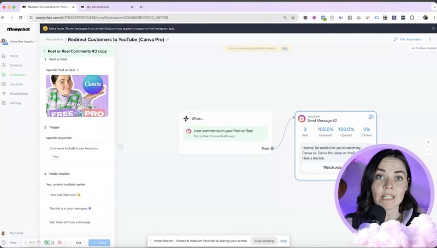
Task: Open the three-dot menu beside Edit Automation
Action: click(x=430, y=39)
